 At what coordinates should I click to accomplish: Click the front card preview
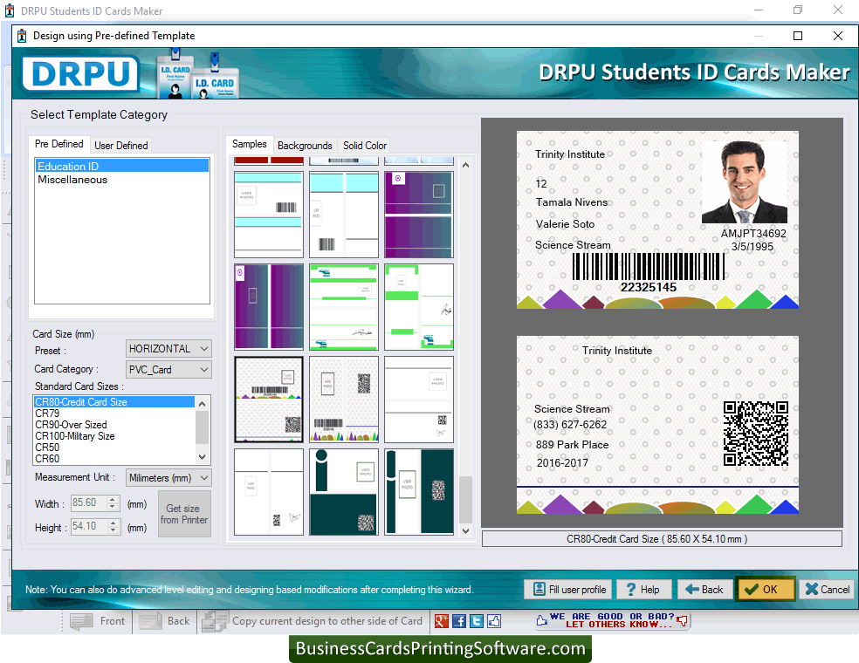(657, 220)
